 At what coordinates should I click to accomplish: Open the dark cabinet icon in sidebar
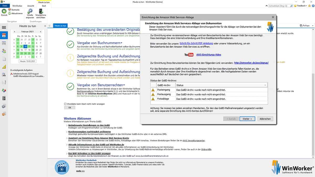[4, 98]
